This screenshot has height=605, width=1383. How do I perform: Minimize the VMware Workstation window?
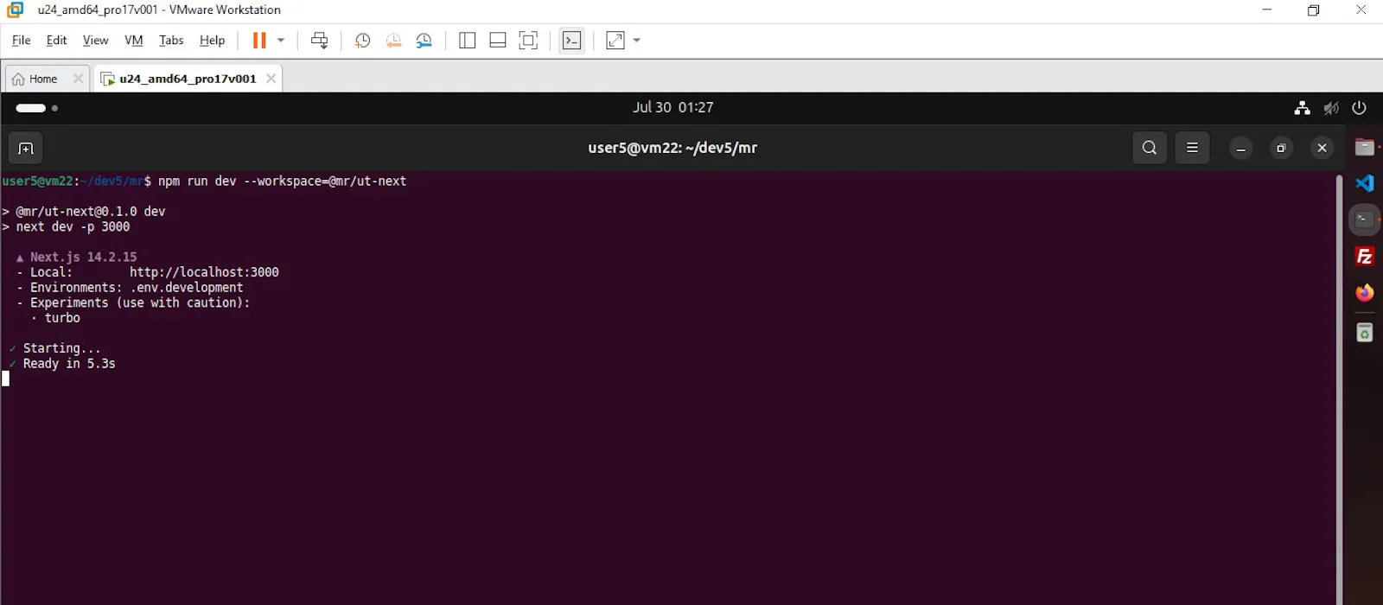[x=1266, y=10]
